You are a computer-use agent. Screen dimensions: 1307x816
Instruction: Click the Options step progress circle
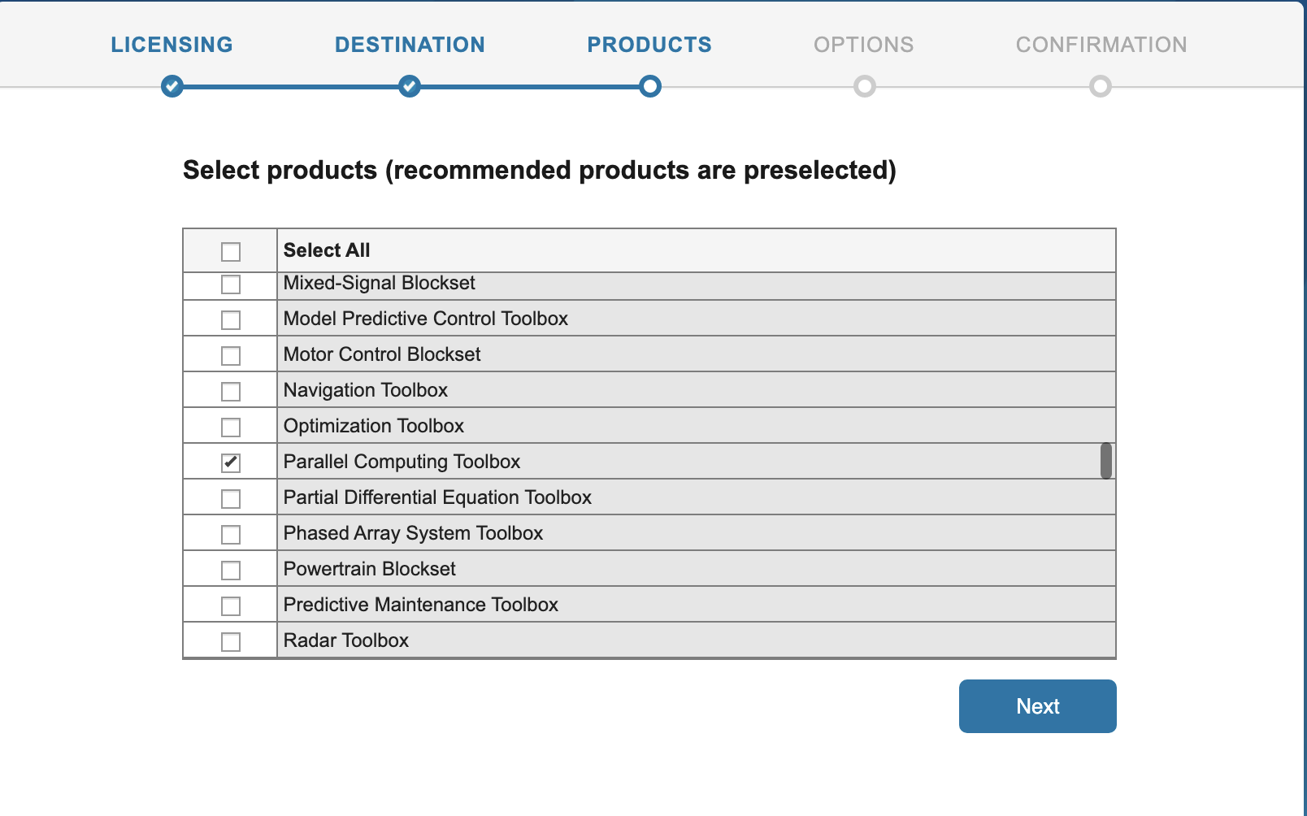click(x=863, y=86)
